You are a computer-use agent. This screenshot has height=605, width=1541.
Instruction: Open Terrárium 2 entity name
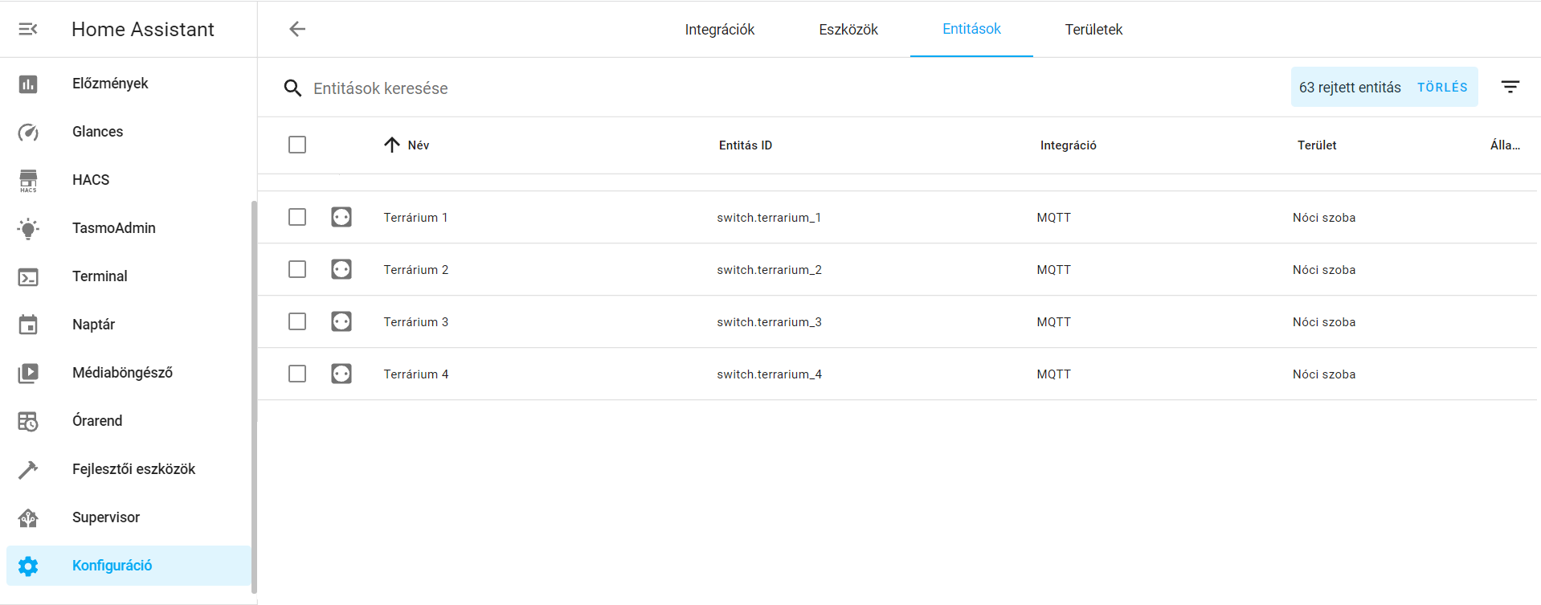tap(415, 270)
